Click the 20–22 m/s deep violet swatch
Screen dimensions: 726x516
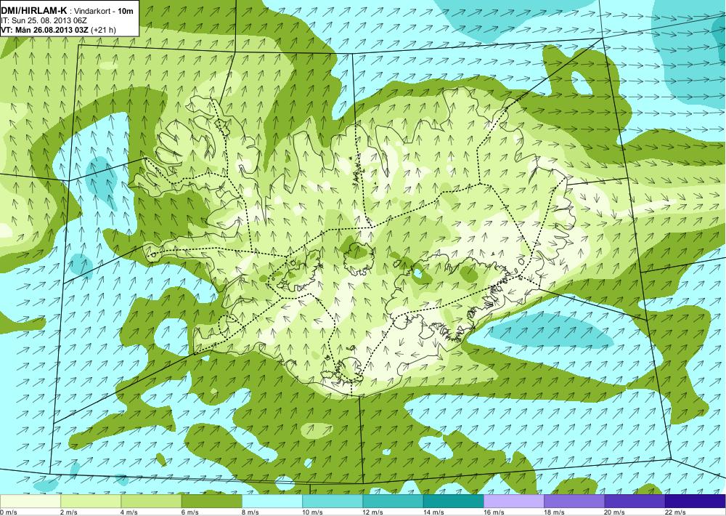pos(635,501)
